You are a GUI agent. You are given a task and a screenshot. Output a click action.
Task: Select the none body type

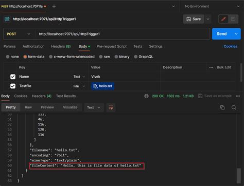click(x=8, y=57)
